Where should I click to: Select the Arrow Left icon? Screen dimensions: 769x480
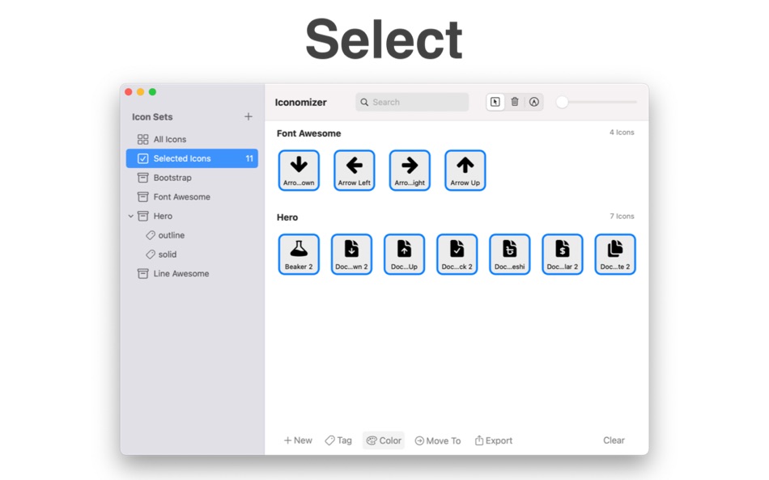(354, 170)
